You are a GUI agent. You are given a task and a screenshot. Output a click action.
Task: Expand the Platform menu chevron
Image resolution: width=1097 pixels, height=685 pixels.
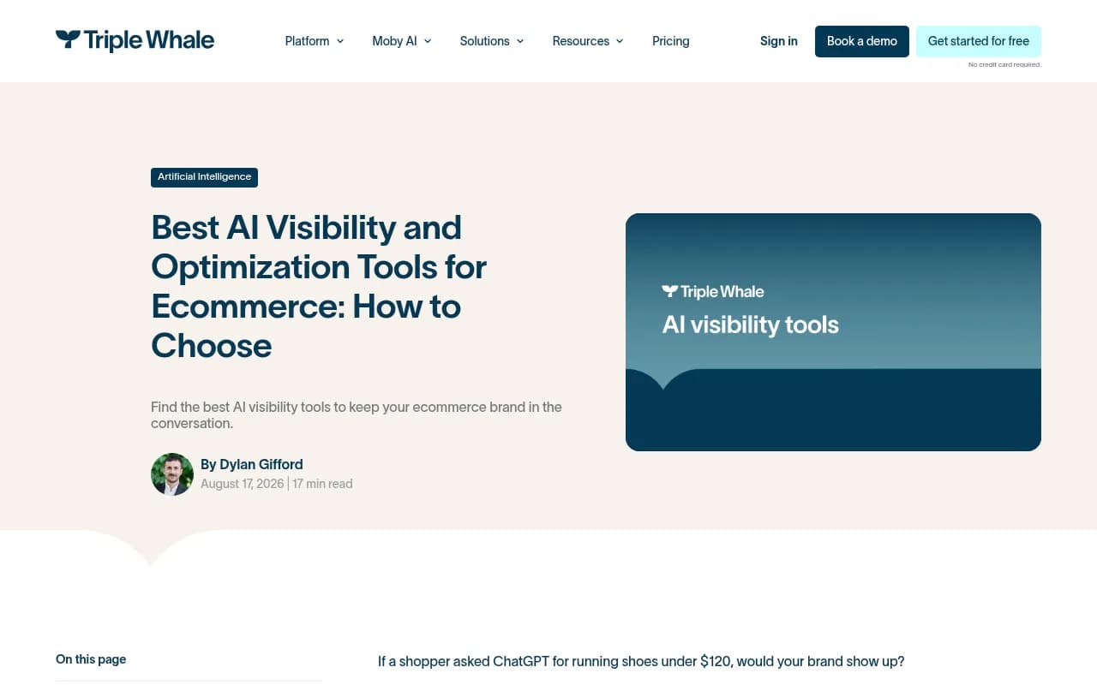click(340, 41)
